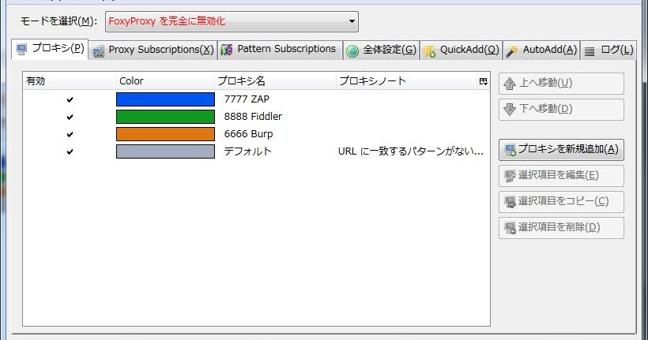Select the デフォルト proxy name
648x340 pixels.
coord(247,151)
